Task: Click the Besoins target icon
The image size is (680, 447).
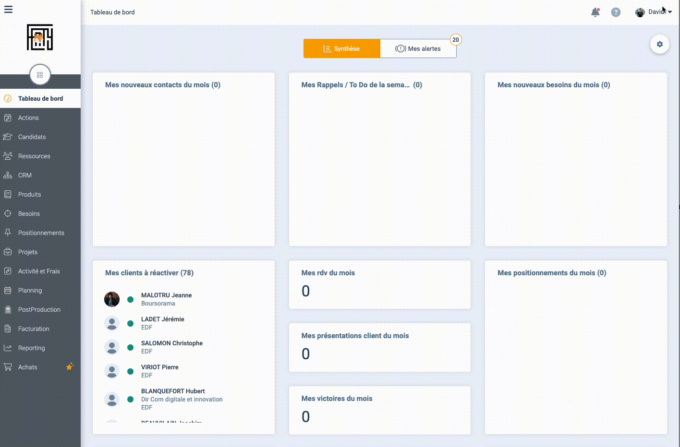Action: click(8, 213)
